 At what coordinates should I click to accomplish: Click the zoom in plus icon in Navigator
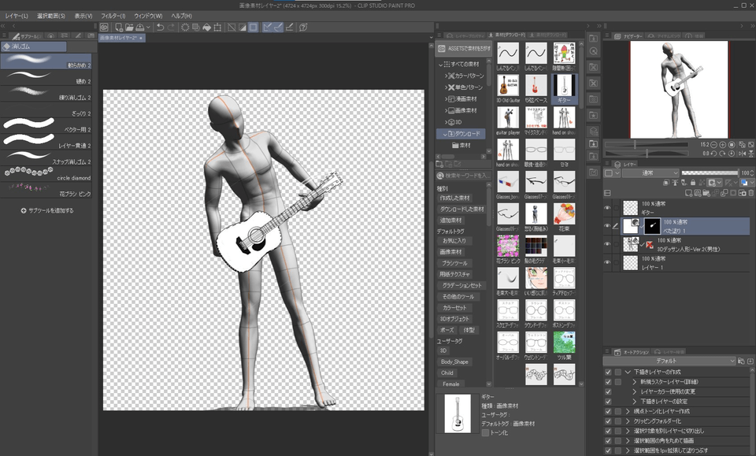(x=722, y=145)
